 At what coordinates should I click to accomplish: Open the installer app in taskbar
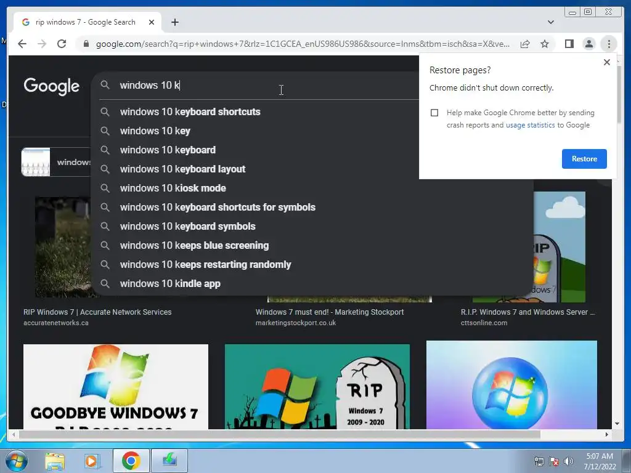point(169,461)
